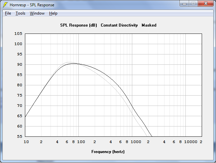
Task: Click the 'Constant Directivity' label
Action: (119, 25)
